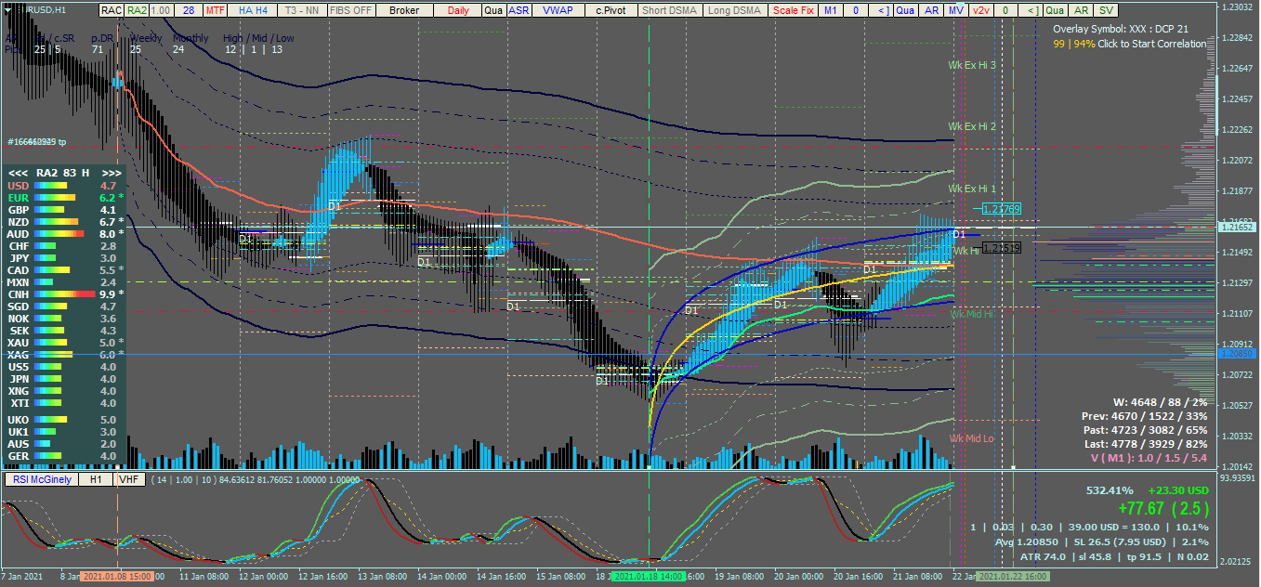This screenshot has height=587, width=1261.
Task: Click the Wk Ex Hi 3 level label
Action: (x=972, y=65)
